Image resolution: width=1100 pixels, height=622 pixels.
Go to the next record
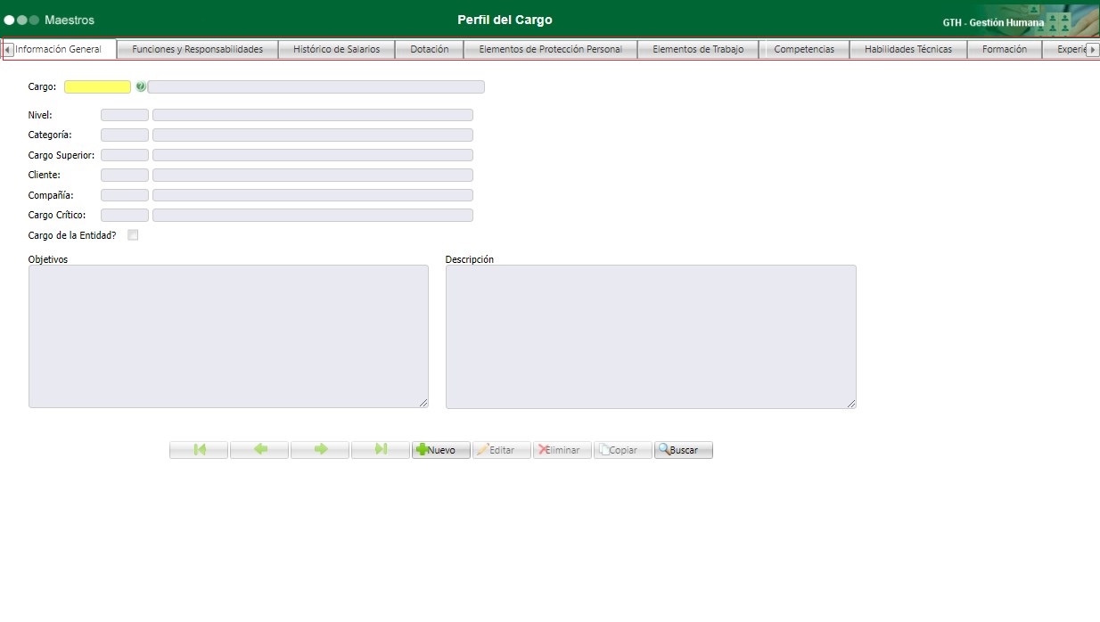(320, 450)
